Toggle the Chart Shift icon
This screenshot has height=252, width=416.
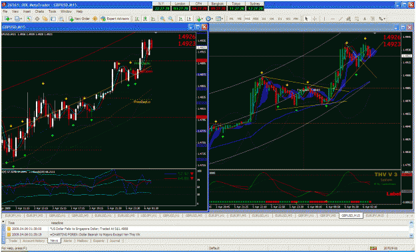tap(189, 19)
